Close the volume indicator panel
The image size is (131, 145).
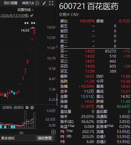click(x=32, y=108)
